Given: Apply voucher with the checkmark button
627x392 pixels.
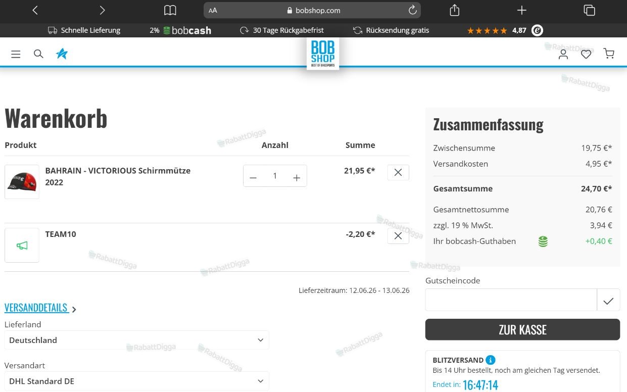Looking at the screenshot, I should tap(608, 300).
